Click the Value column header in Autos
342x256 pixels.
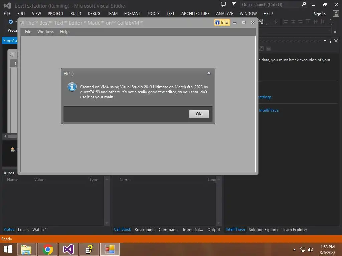click(x=39, y=180)
